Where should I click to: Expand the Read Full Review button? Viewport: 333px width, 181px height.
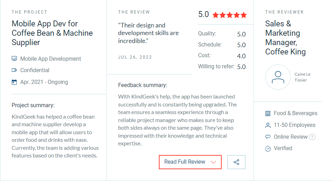pos(190,162)
